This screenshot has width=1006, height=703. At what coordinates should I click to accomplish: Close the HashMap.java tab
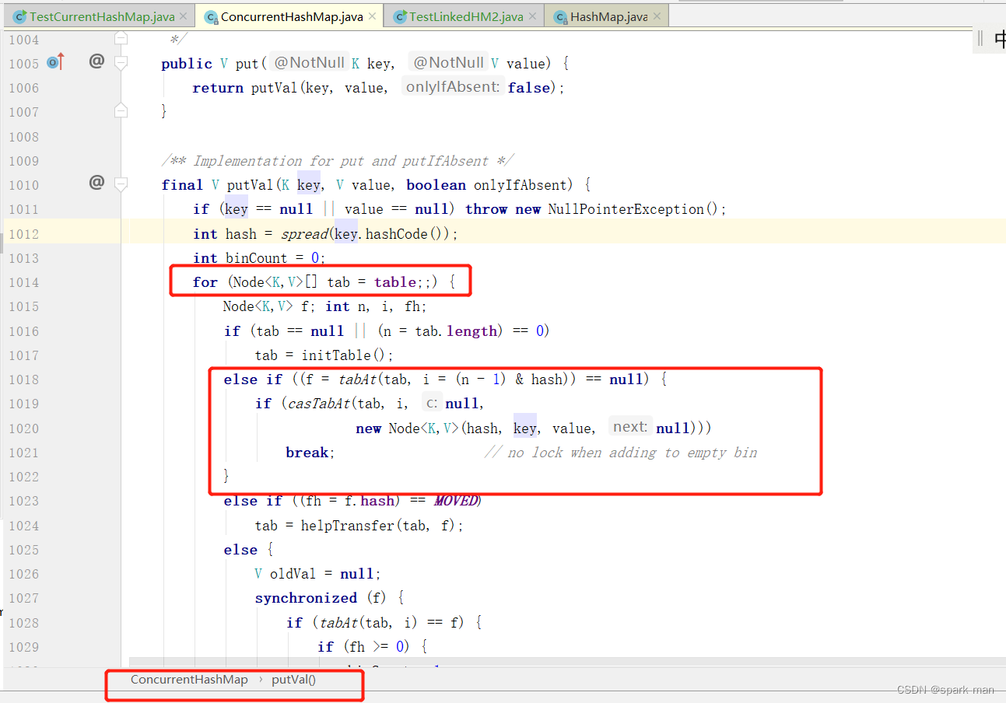(657, 16)
